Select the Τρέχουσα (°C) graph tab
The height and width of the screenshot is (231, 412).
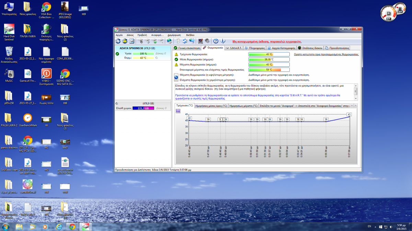(184, 106)
